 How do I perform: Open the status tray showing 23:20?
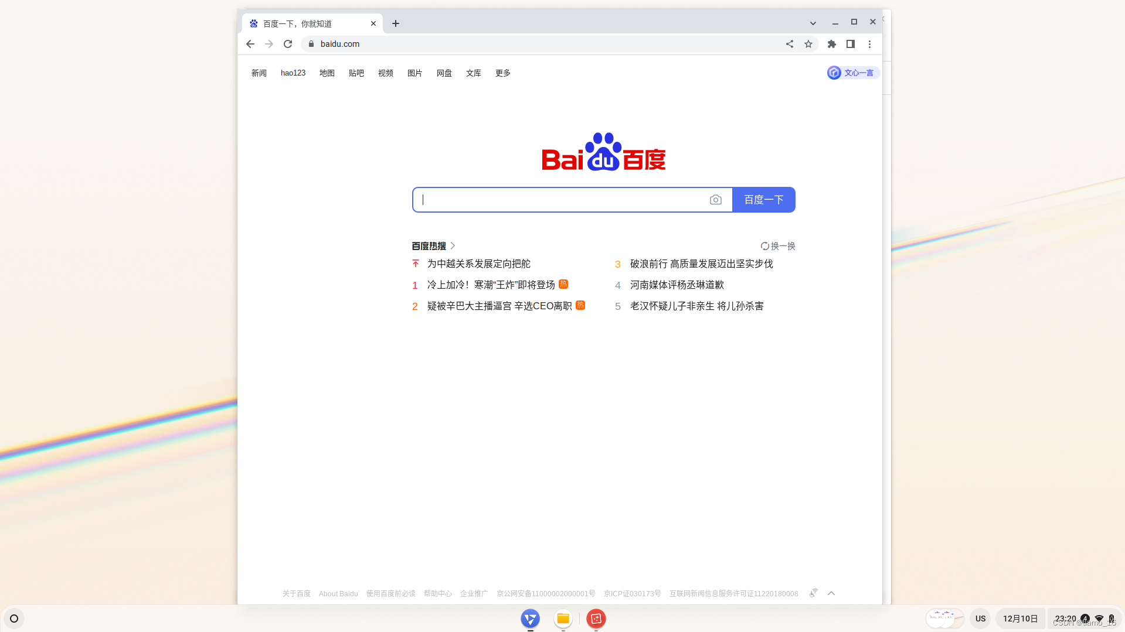pos(1084,619)
